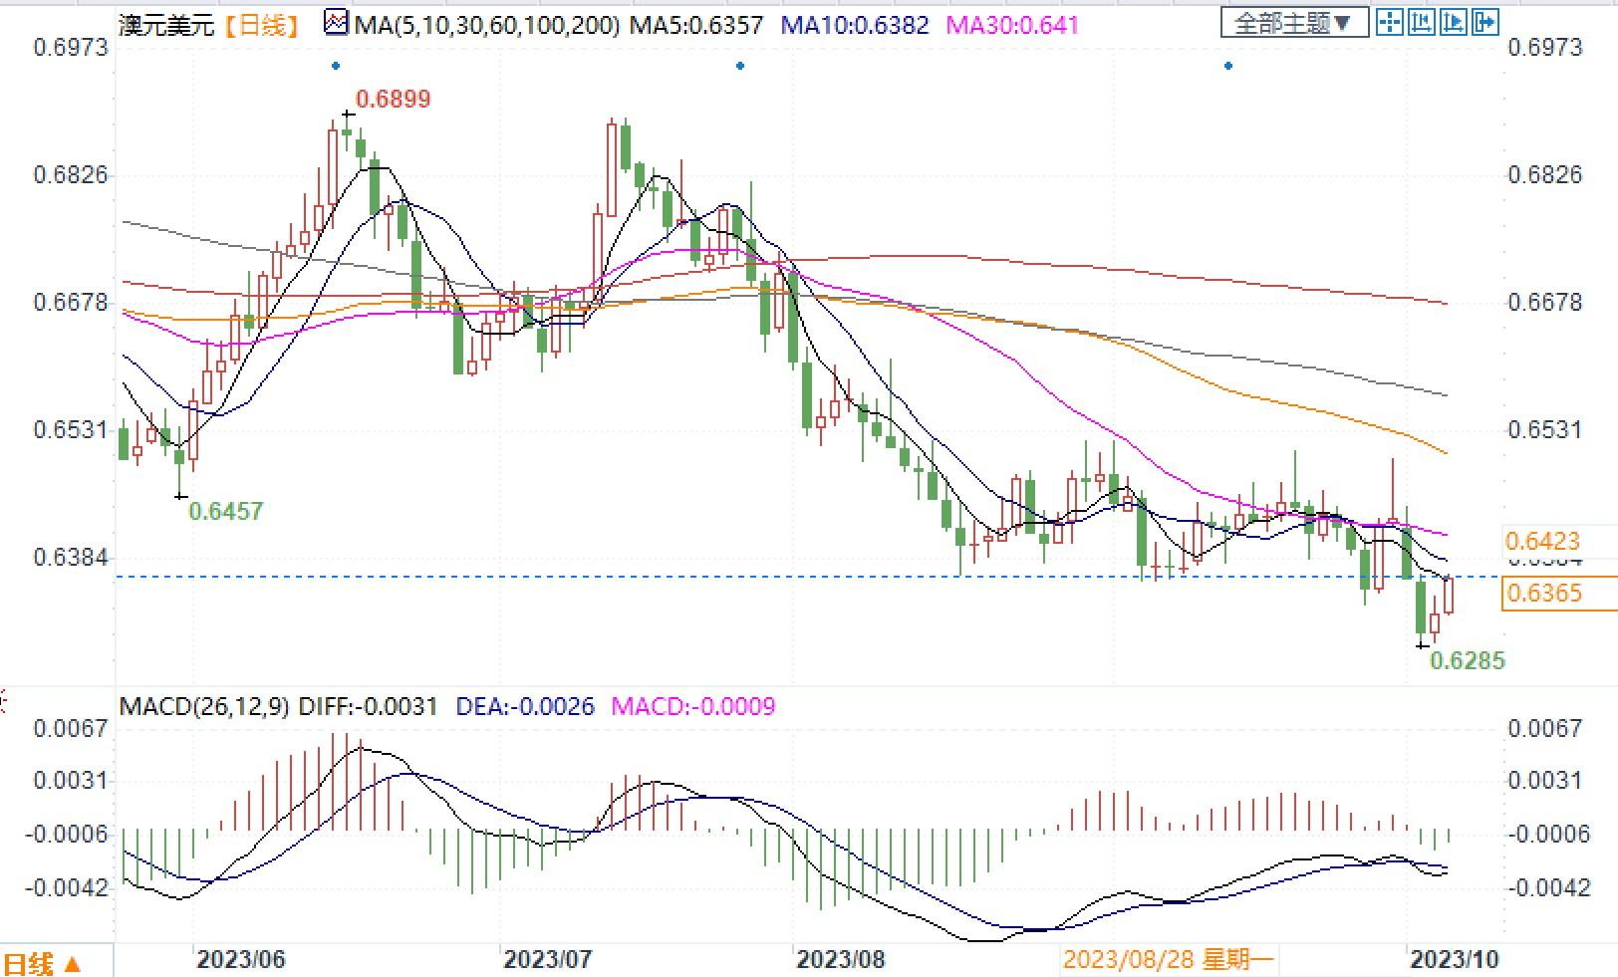Expand the 日线 period selector at bottom left

pyautogui.click(x=44, y=963)
